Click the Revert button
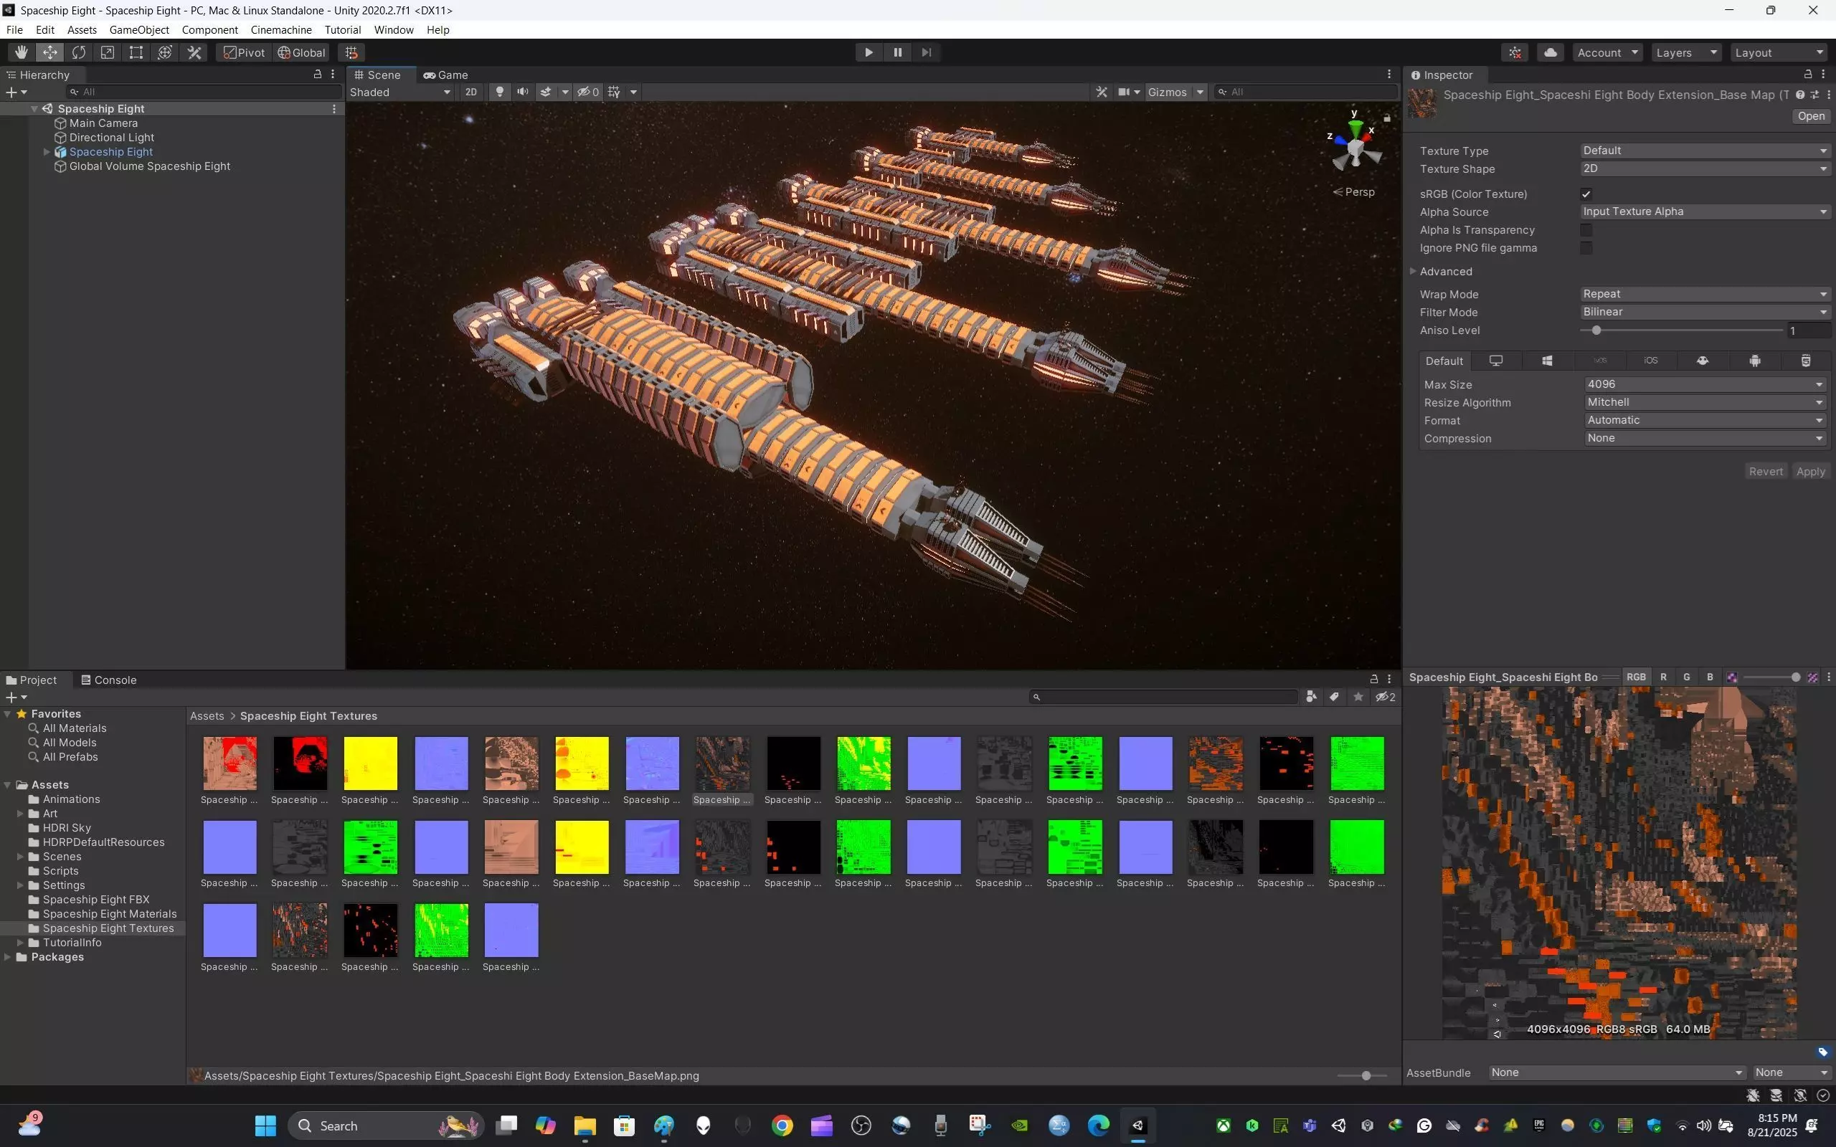1836x1147 pixels. click(x=1766, y=471)
